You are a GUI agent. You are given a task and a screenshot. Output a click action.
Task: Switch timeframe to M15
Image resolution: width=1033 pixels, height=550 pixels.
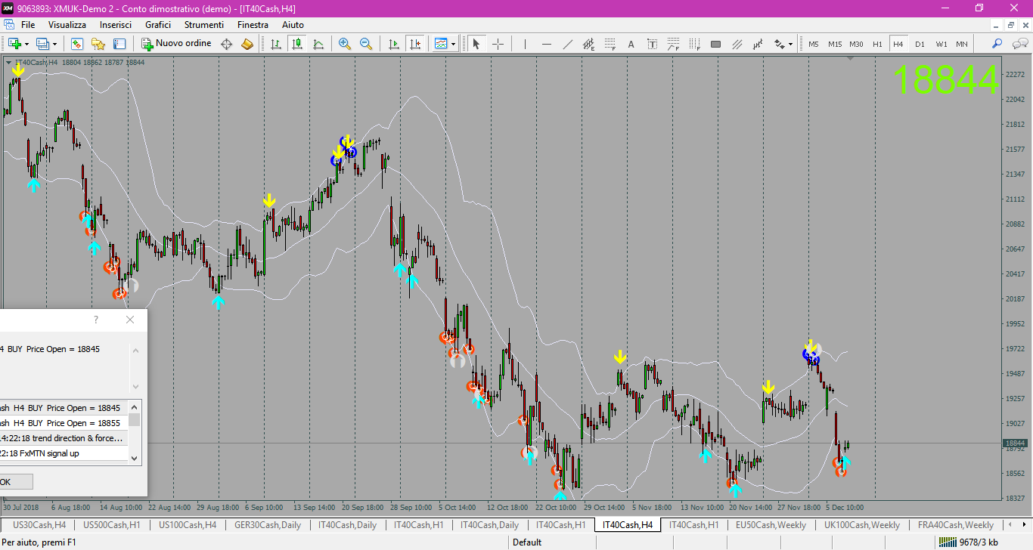click(x=835, y=44)
